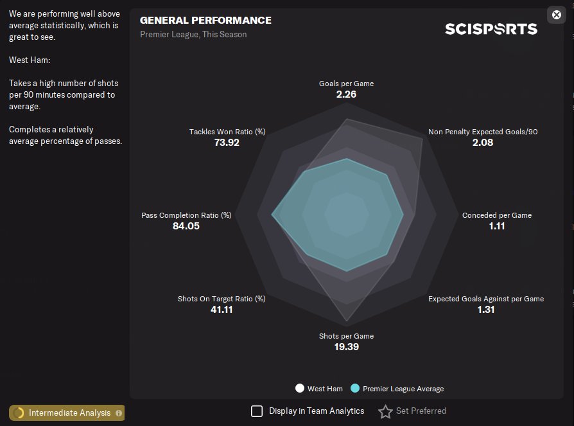Click the Shots On Target Ratio stat
Screen dimensions: 574x426
[222, 304]
